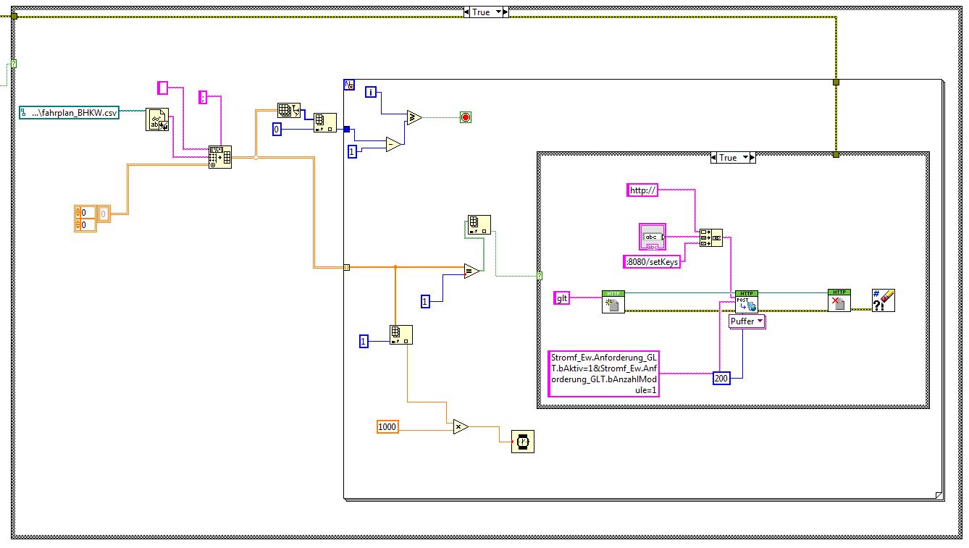Open the Puffer output-type dropdown

747,321
